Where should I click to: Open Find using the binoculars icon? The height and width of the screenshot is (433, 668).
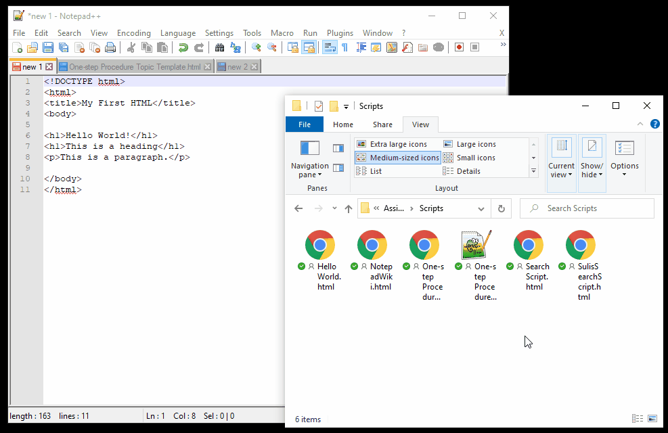coord(220,47)
